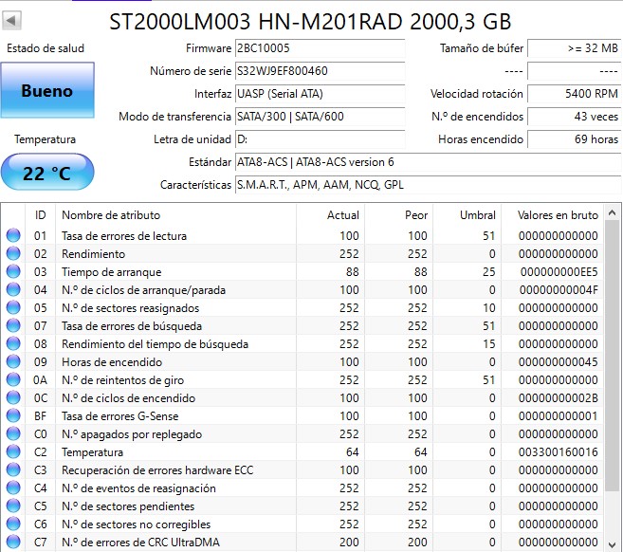This screenshot has width=623, height=552.
Task: Click status circle for Tasa de errores de búsqueda
Action: click(x=13, y=325)
